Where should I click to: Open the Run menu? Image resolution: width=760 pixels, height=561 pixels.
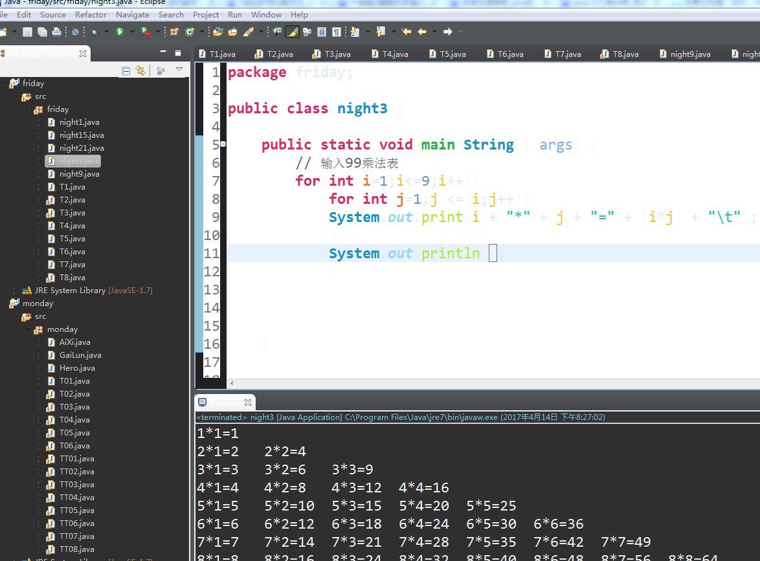[235, 14]
